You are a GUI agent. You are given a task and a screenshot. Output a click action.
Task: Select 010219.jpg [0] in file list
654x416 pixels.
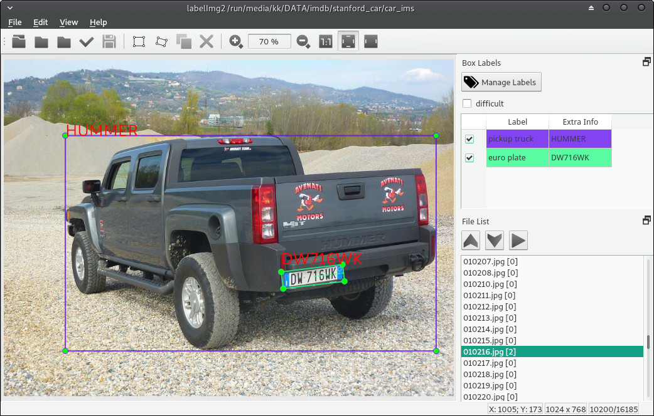point(552,385)
